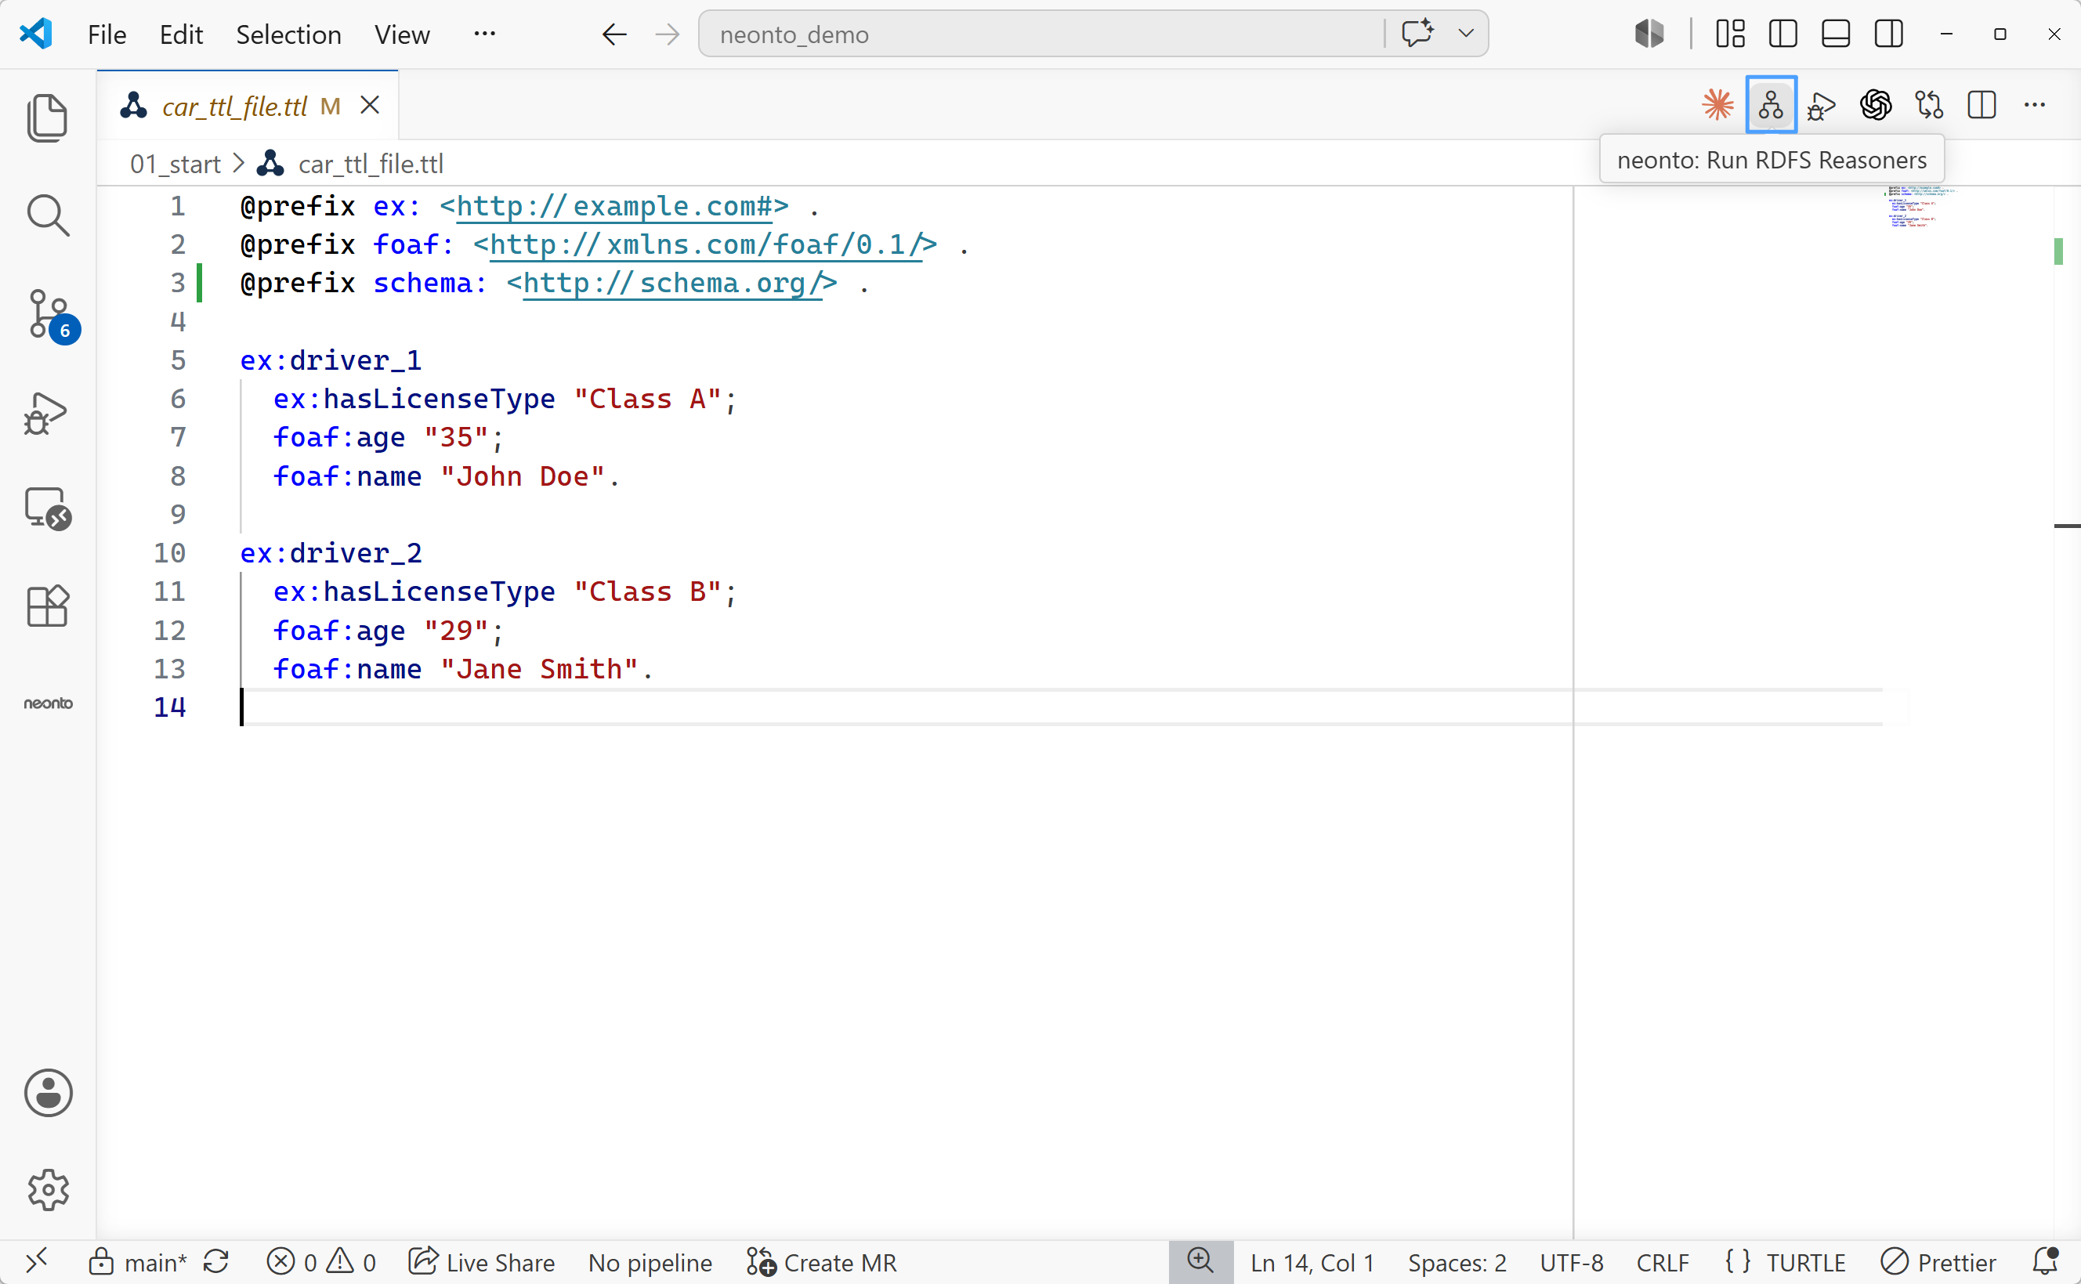
Task: Close the car_ttl_file.ttl tab
Action: (x=369, y=105)
